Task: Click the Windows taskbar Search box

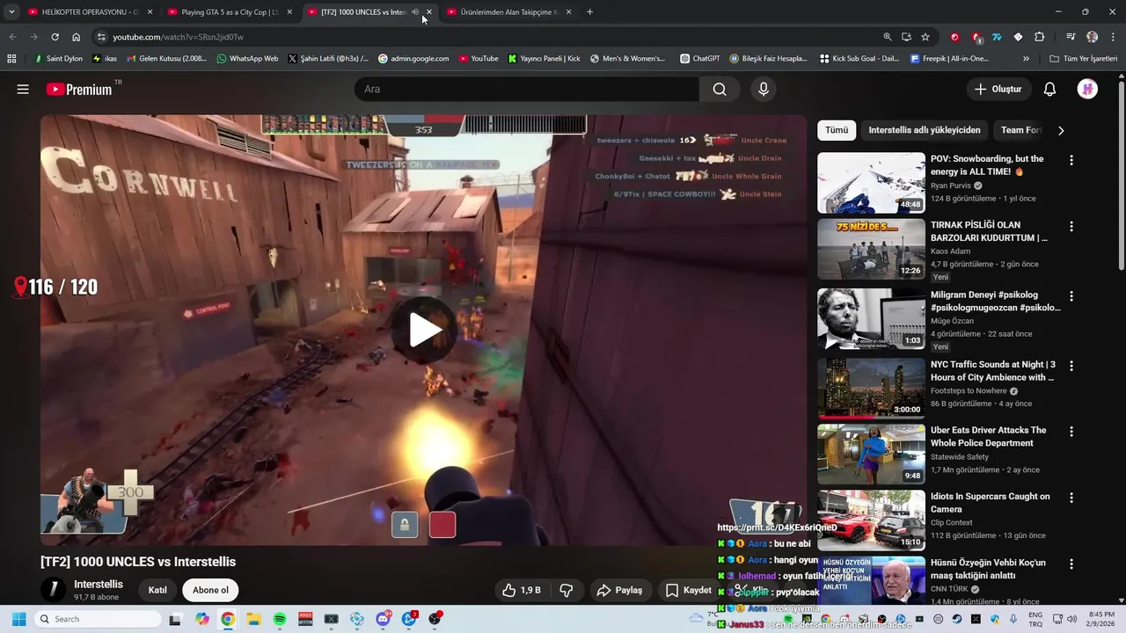Action: click(x=99, y=619)
